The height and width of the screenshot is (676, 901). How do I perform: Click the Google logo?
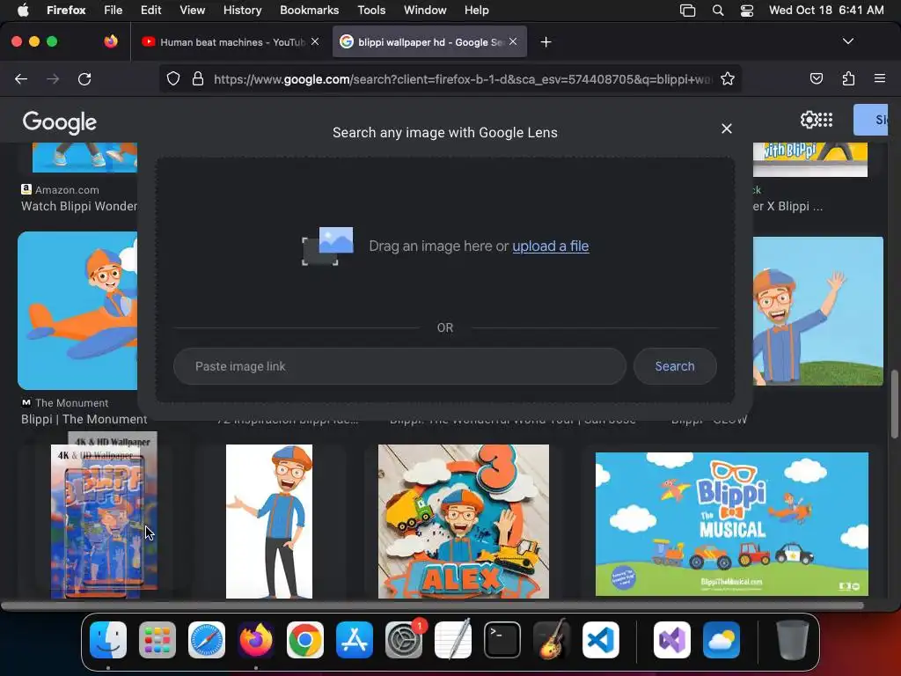pos(59,121)
